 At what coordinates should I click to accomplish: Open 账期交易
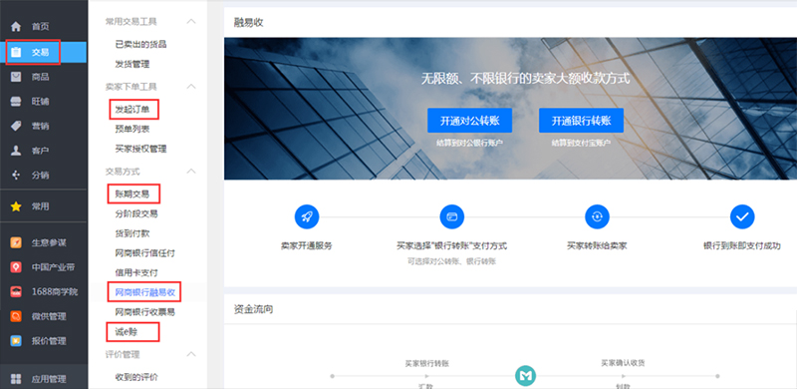pos(133,194)
